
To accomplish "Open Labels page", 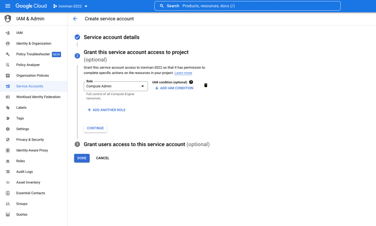I will click(x=21, y=108).
